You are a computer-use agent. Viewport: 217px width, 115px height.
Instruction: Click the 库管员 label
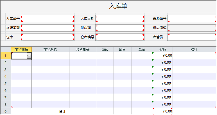[x=158, y=37]
